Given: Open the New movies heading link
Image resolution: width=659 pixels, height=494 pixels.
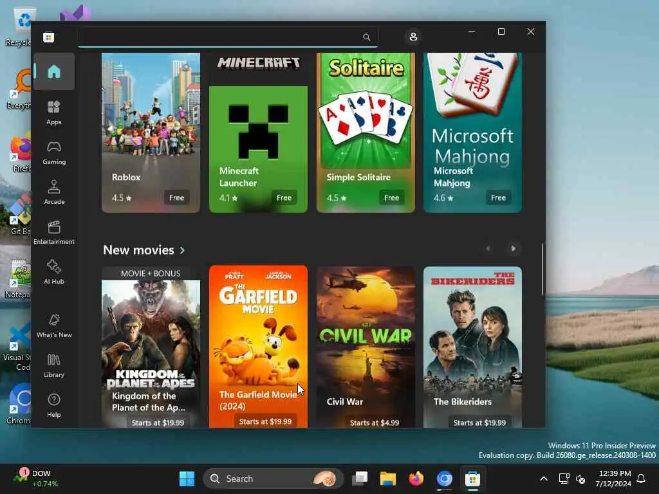Looking at the screenshot, I should (x=139, y=250).
